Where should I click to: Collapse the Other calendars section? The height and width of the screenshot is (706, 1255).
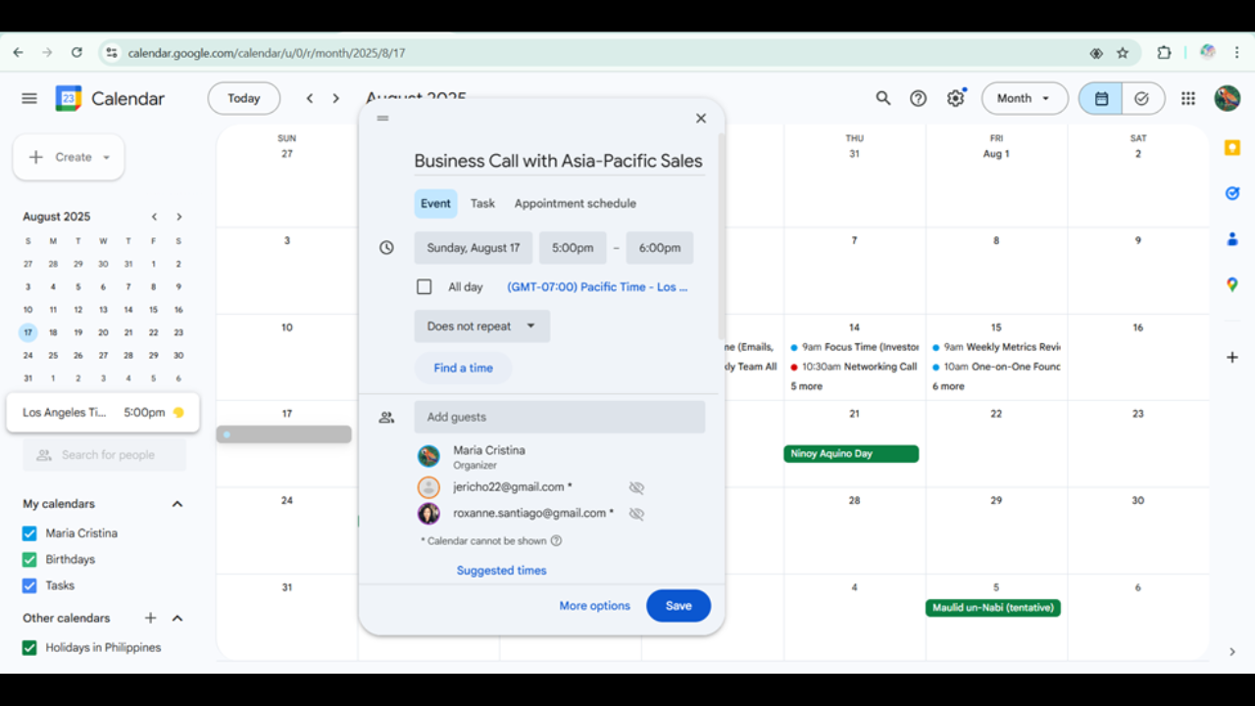click(177, 618)
